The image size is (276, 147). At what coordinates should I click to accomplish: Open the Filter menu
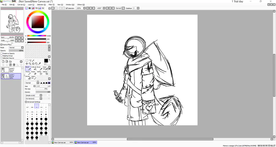pyautogui.click(x=52, y=5)
